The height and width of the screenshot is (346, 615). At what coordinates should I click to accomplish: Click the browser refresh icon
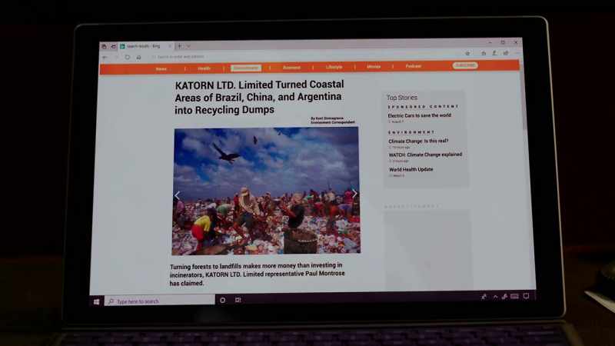point(128,57)
